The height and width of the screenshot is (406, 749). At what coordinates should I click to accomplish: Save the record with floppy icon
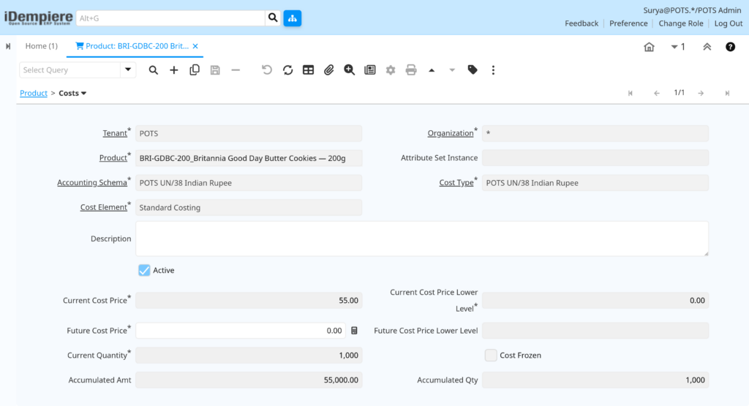[215, 70]
